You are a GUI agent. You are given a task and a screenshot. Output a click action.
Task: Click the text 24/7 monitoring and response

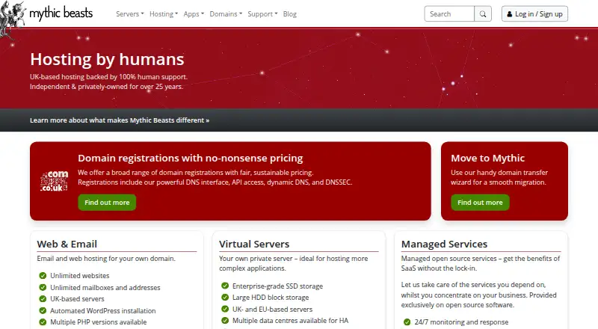click(461, 322)
